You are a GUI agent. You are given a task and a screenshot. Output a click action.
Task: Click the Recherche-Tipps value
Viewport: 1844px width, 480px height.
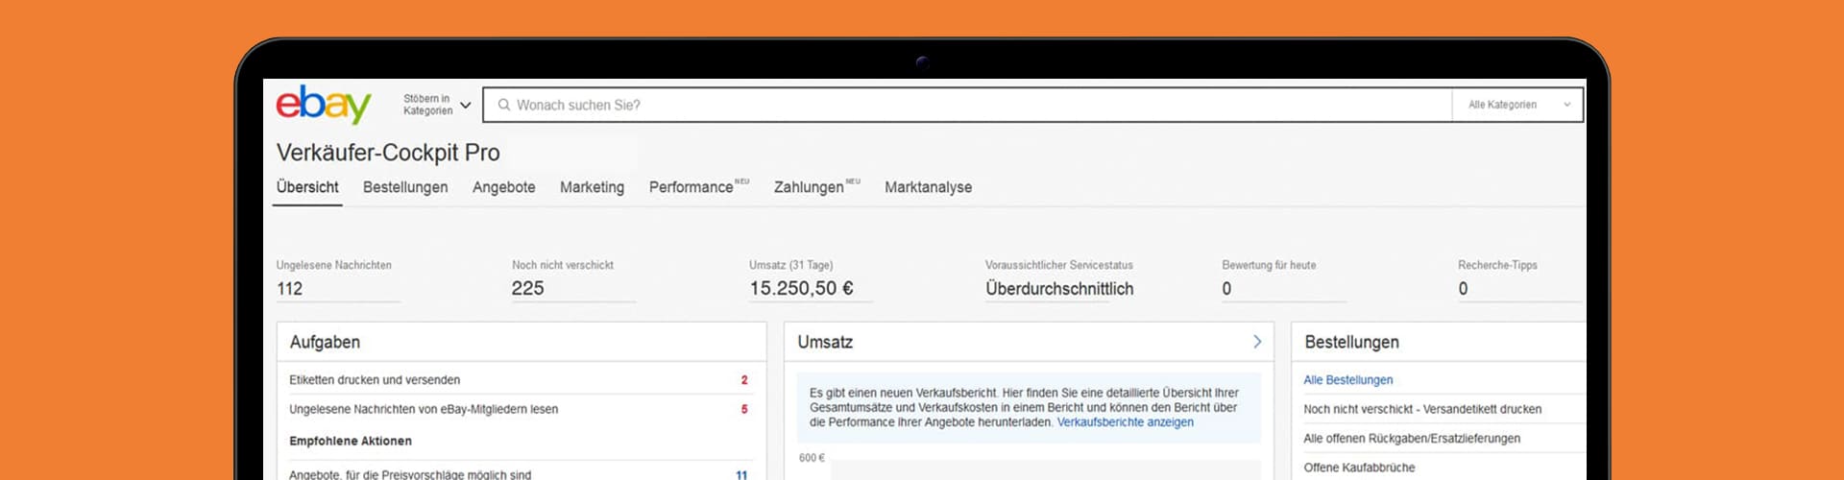click(x=1463, y=288)
